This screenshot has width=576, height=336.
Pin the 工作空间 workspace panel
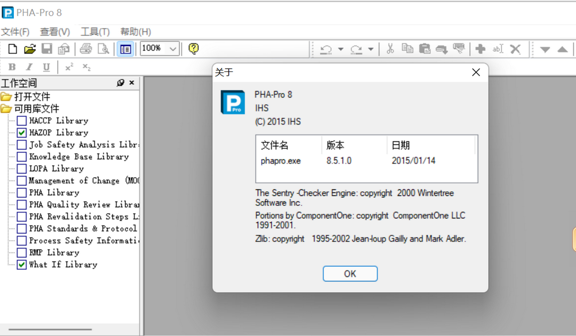121,83
